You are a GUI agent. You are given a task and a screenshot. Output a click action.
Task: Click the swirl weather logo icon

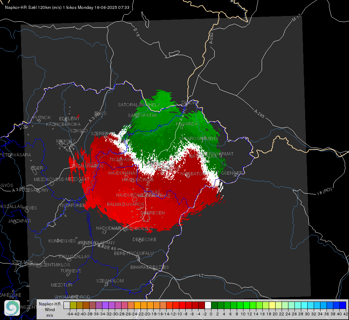(x=12, y=308)
